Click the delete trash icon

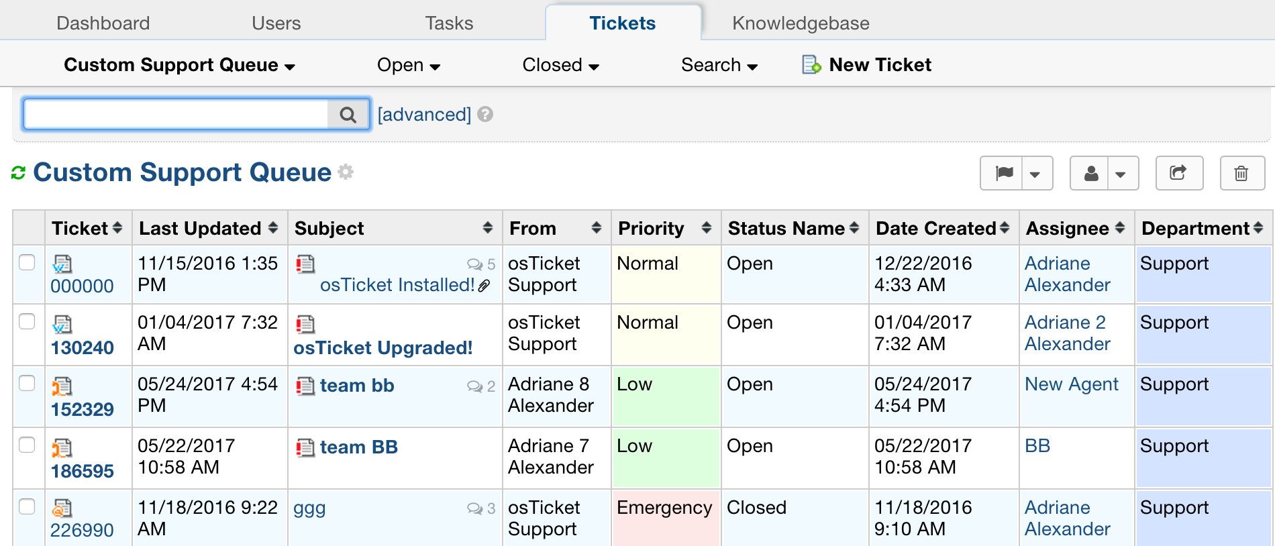pos(1241,174)
